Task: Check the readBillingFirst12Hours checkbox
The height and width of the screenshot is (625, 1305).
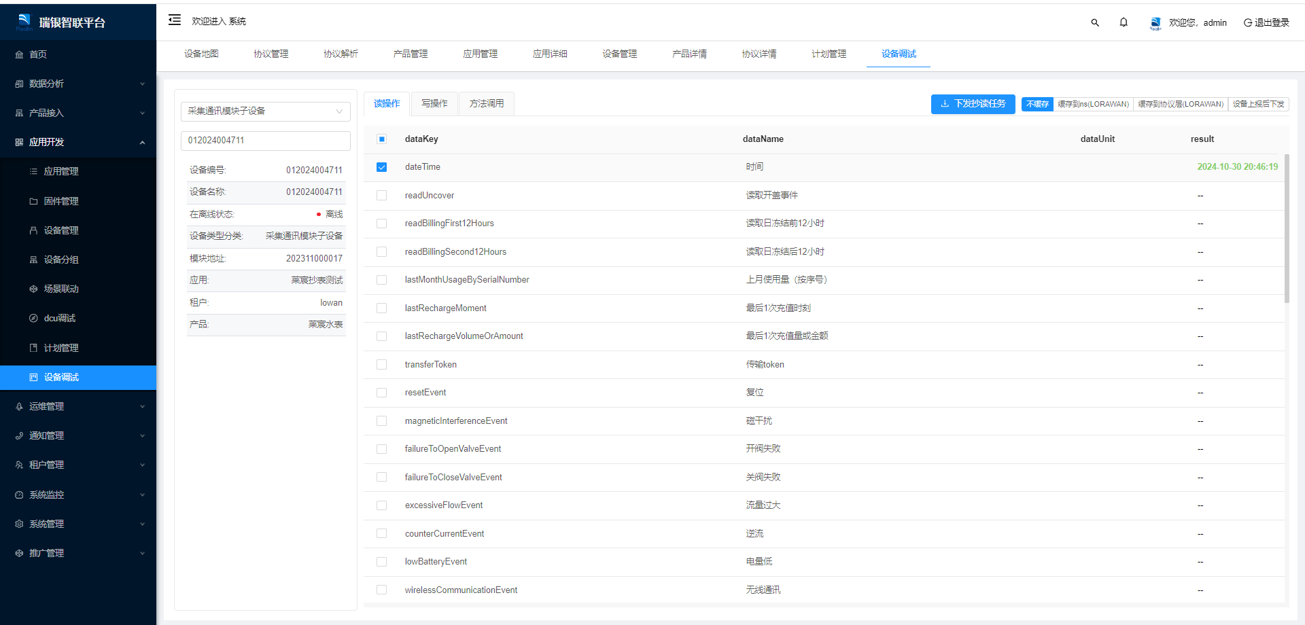Action: pyautogui.click(x=381, y=224)
